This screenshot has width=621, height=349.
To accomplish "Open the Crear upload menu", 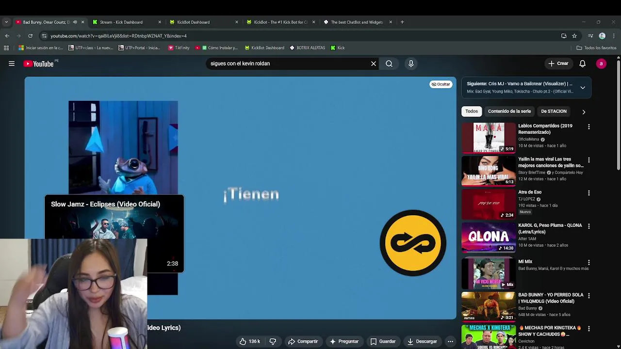I will (558, 63).
